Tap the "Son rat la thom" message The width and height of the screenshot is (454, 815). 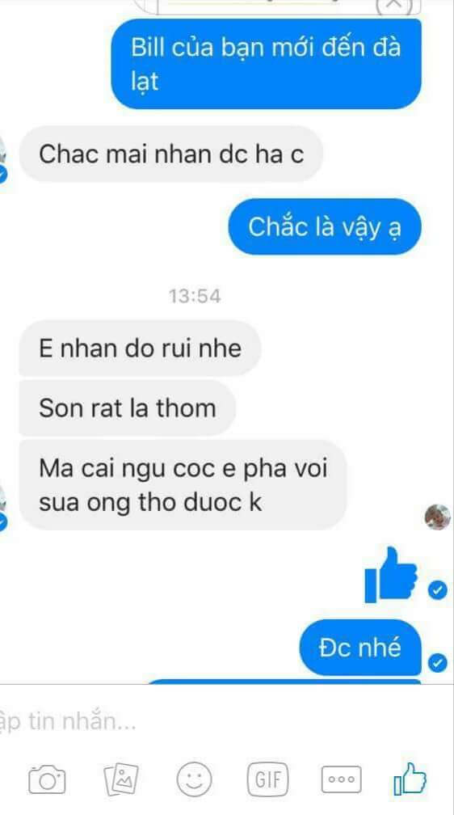[x=128, y=408]
